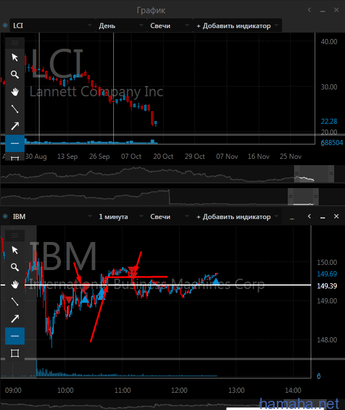Open the День timeframe dropdown
The width and height of the screenshot is (345, 410).
(x=121, y=26)
